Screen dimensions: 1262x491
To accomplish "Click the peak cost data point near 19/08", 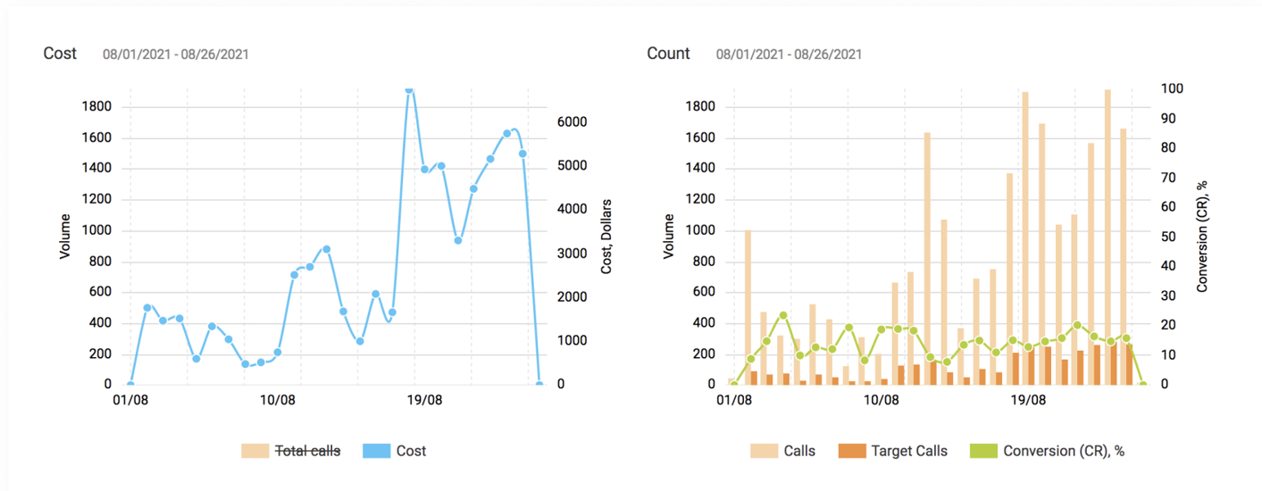I will [x=409, y=89].
